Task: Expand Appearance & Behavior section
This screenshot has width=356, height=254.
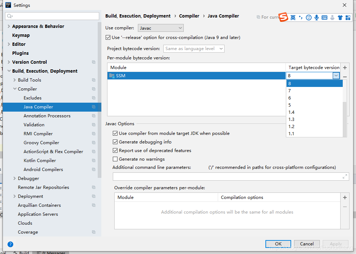Action: [9, 26]
